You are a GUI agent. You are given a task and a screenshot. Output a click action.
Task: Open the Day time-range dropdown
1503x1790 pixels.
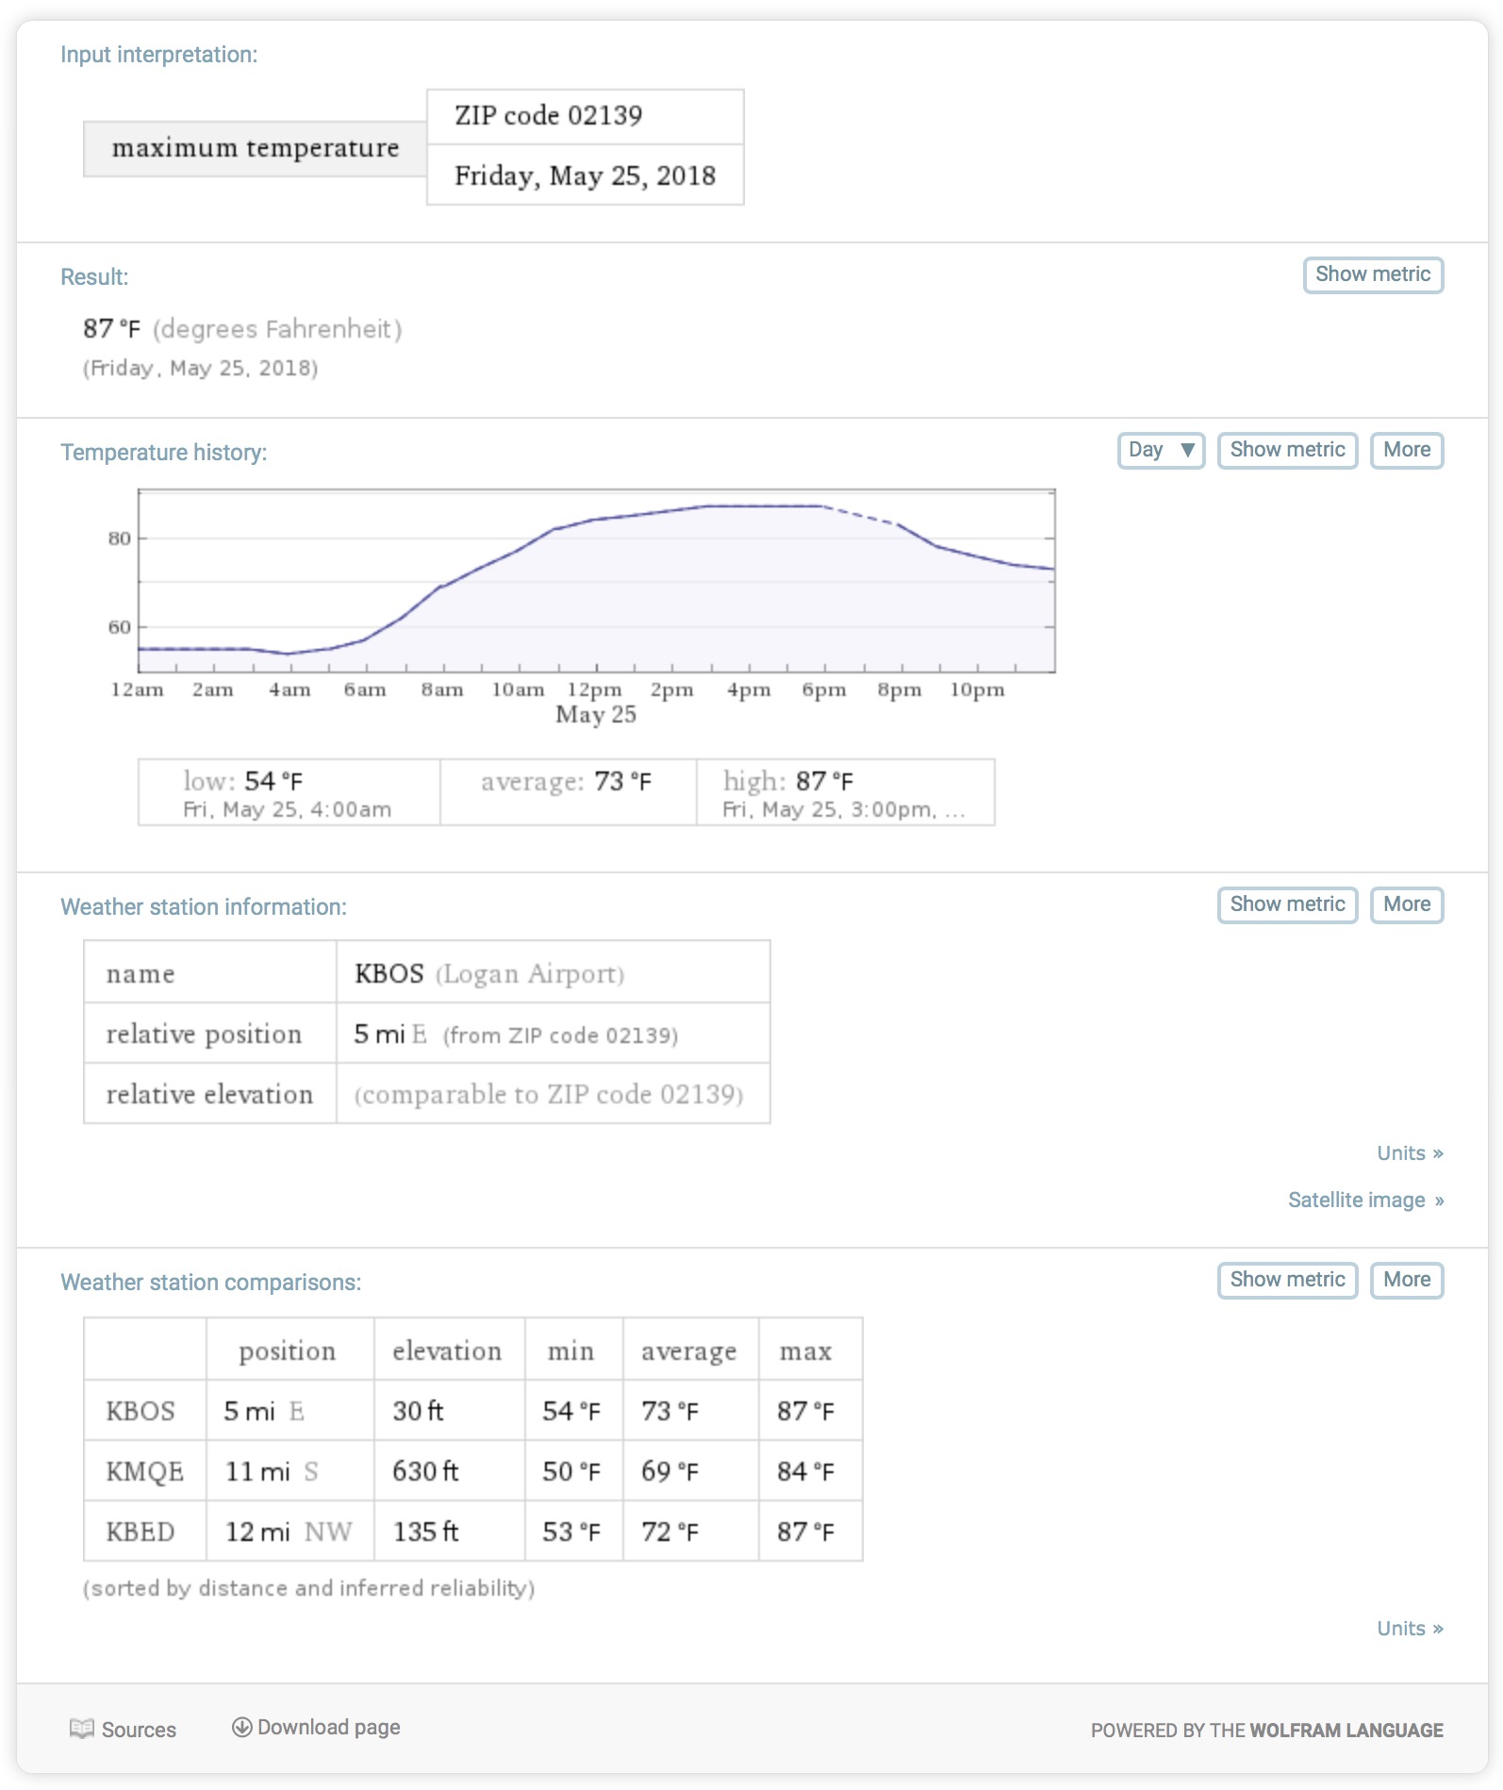(1161, 450)
